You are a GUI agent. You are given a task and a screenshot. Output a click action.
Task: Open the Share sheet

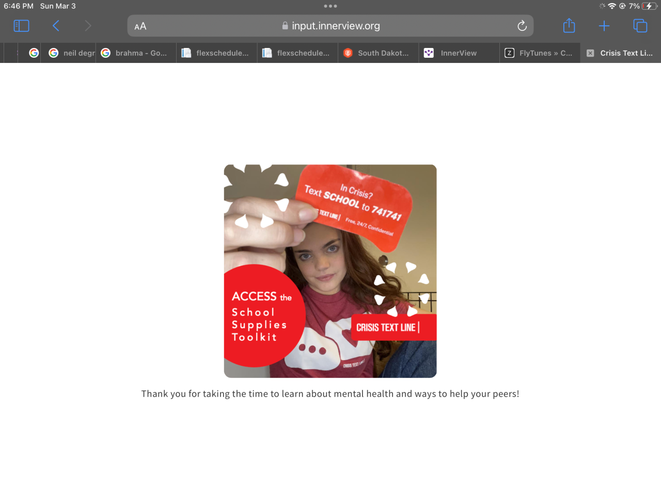(569, 25)
